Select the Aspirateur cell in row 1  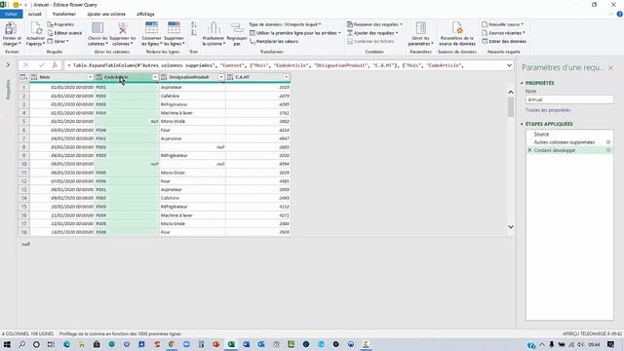coord(192,87)
